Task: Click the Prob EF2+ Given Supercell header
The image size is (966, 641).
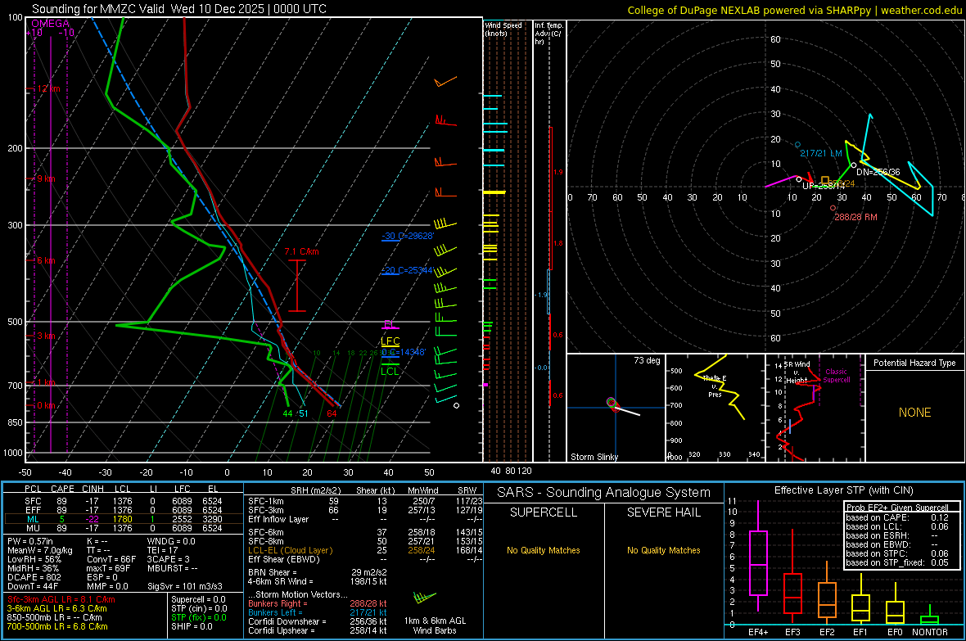Action: click(897, 508)
